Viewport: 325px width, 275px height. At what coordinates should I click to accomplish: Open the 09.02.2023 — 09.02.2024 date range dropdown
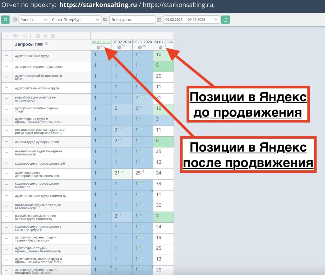(191, 20)
